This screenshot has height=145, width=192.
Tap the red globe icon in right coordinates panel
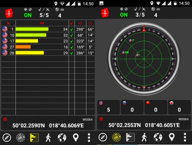click(x=101, y=119)
